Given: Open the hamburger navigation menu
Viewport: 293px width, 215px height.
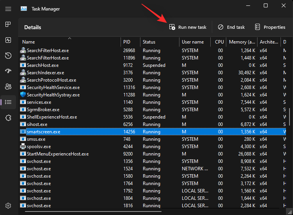Looking at the screenshot, I should click(8, 9).
